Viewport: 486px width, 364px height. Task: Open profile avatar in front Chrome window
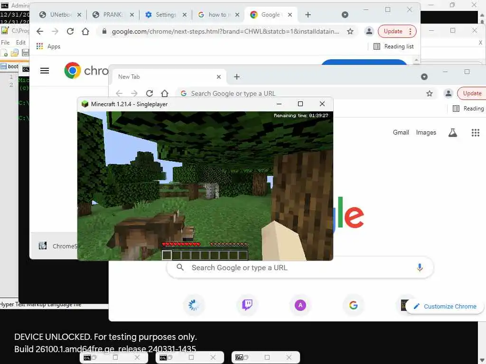448,93
